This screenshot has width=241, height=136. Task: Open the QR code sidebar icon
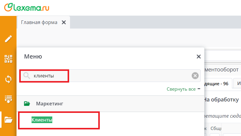click(x=8, y=59)
